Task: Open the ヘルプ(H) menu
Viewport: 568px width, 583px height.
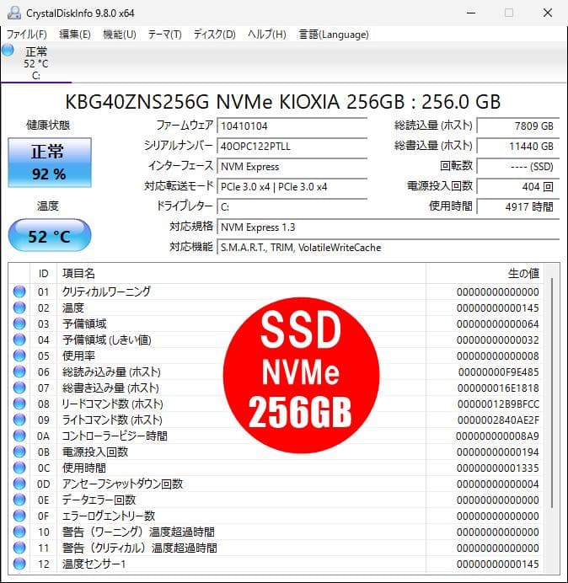Action: (x=267, y=35)
